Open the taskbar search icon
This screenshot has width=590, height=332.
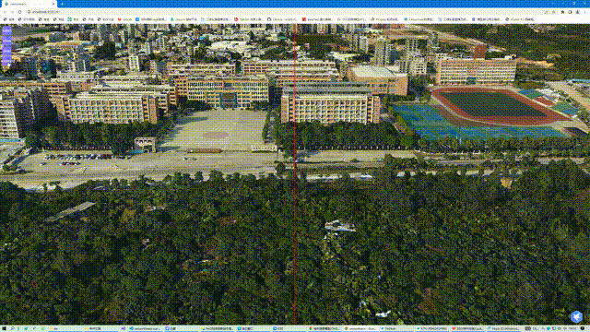[12, 328]
